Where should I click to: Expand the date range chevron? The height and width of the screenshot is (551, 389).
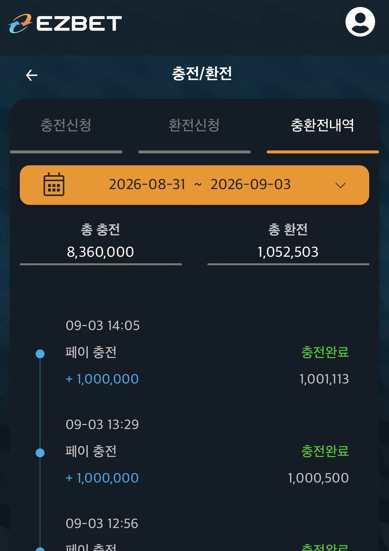[x=340, y=185]
